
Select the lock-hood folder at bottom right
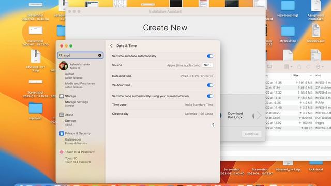tap(316, 166)
